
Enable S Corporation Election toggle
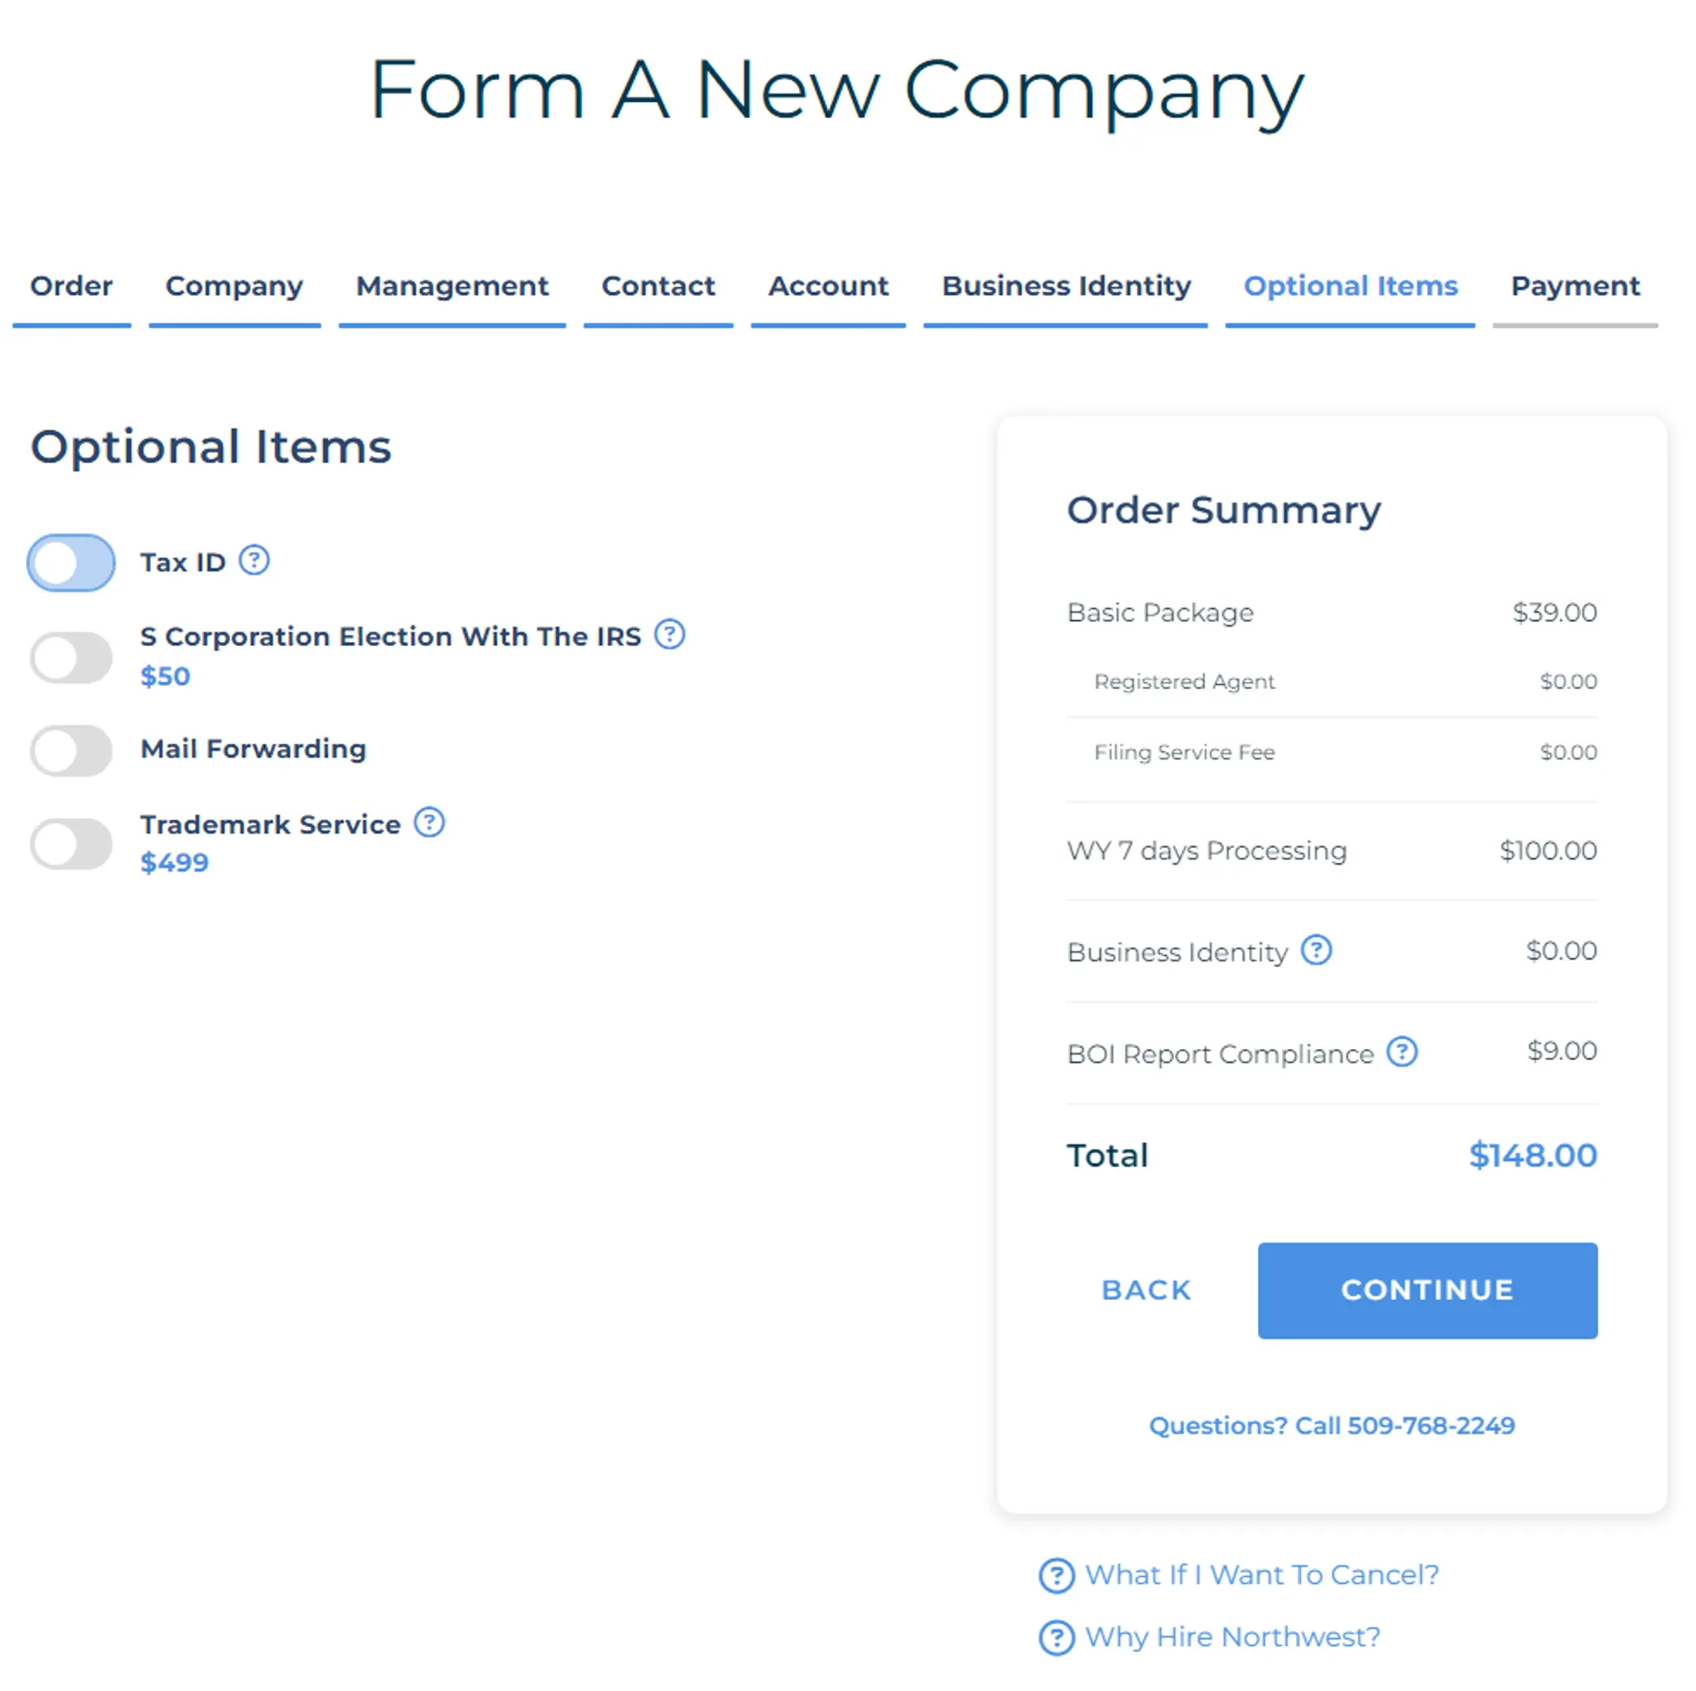[71, 658]
